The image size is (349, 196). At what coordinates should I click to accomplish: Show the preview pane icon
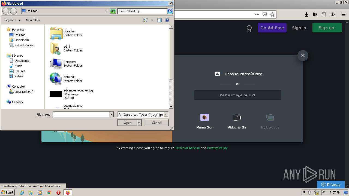(160, 20)
